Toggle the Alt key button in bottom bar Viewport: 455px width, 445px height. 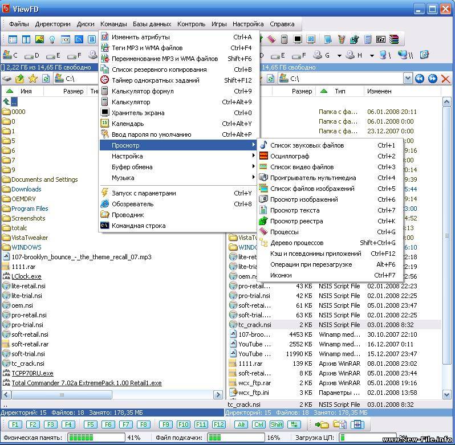tap(241, 424)
